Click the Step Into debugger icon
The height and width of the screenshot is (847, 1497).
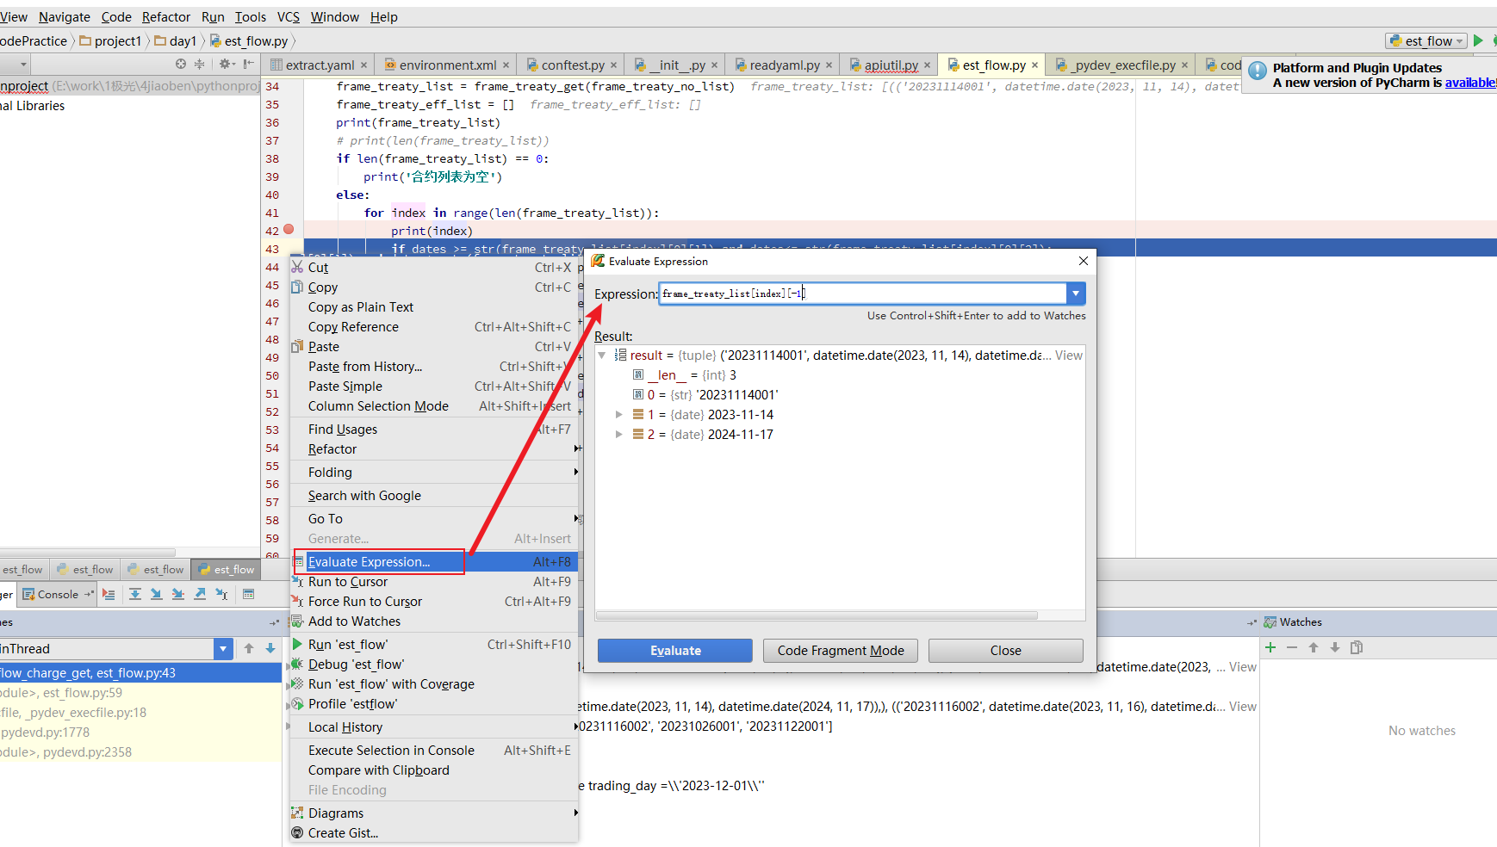156,594
